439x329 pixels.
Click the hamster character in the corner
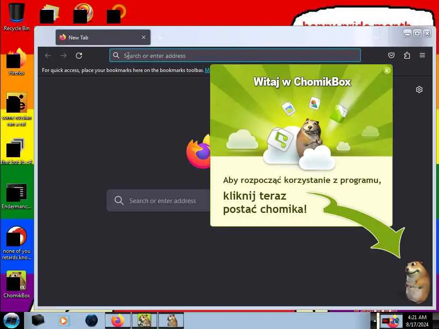click(418, 281)
